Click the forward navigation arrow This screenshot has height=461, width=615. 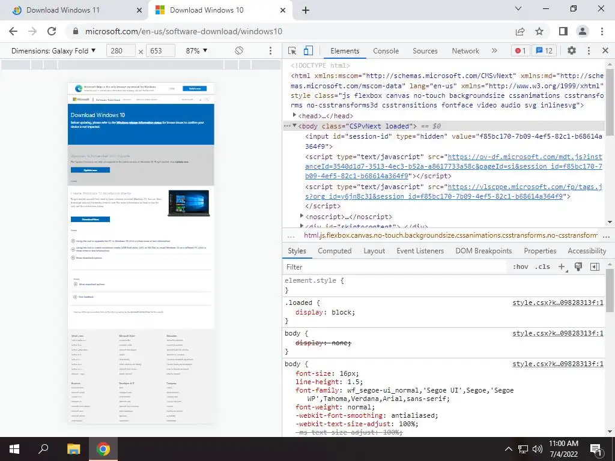(x=32, y=31)
